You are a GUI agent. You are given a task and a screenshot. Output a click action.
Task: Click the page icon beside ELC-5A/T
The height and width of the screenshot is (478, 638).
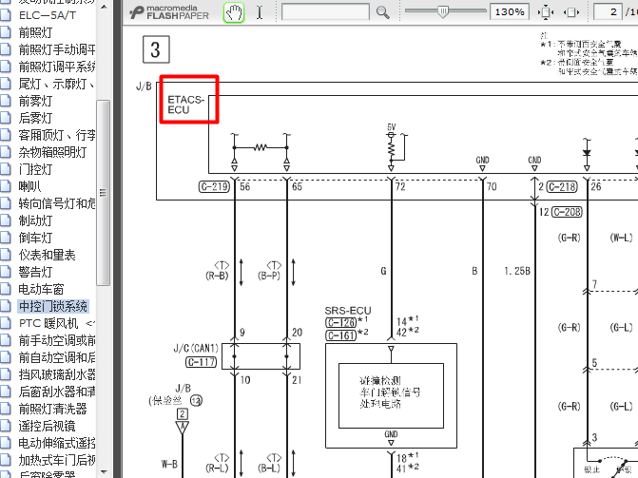tap(6, 15)
